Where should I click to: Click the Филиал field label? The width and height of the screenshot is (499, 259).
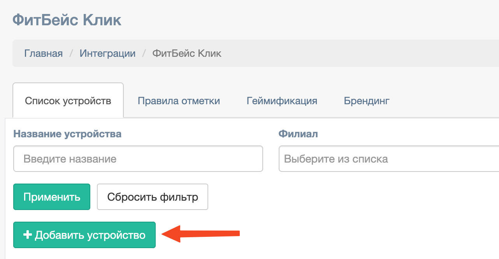(298, 134)
